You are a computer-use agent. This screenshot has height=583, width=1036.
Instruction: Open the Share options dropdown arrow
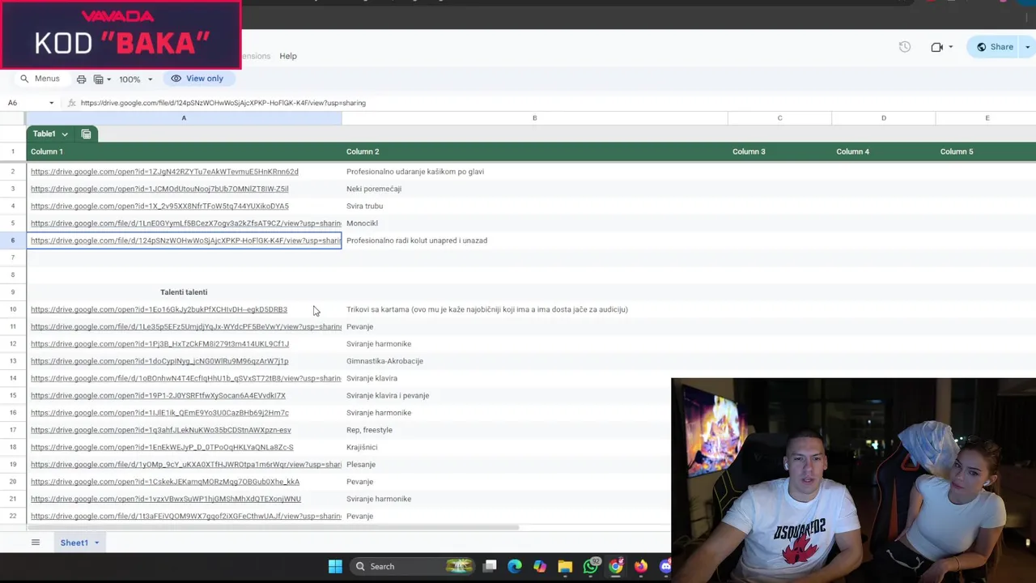point(1028,47)
